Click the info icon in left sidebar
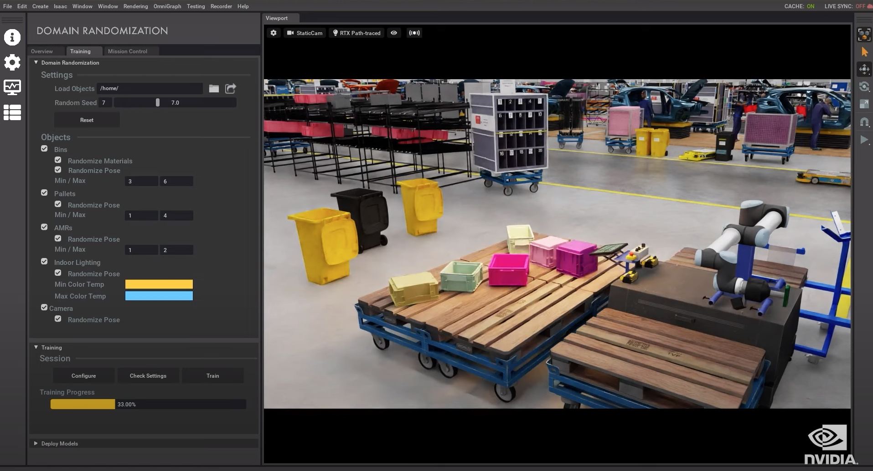The image size is (873, 471). pyautogui.click(x=12, y=37)
